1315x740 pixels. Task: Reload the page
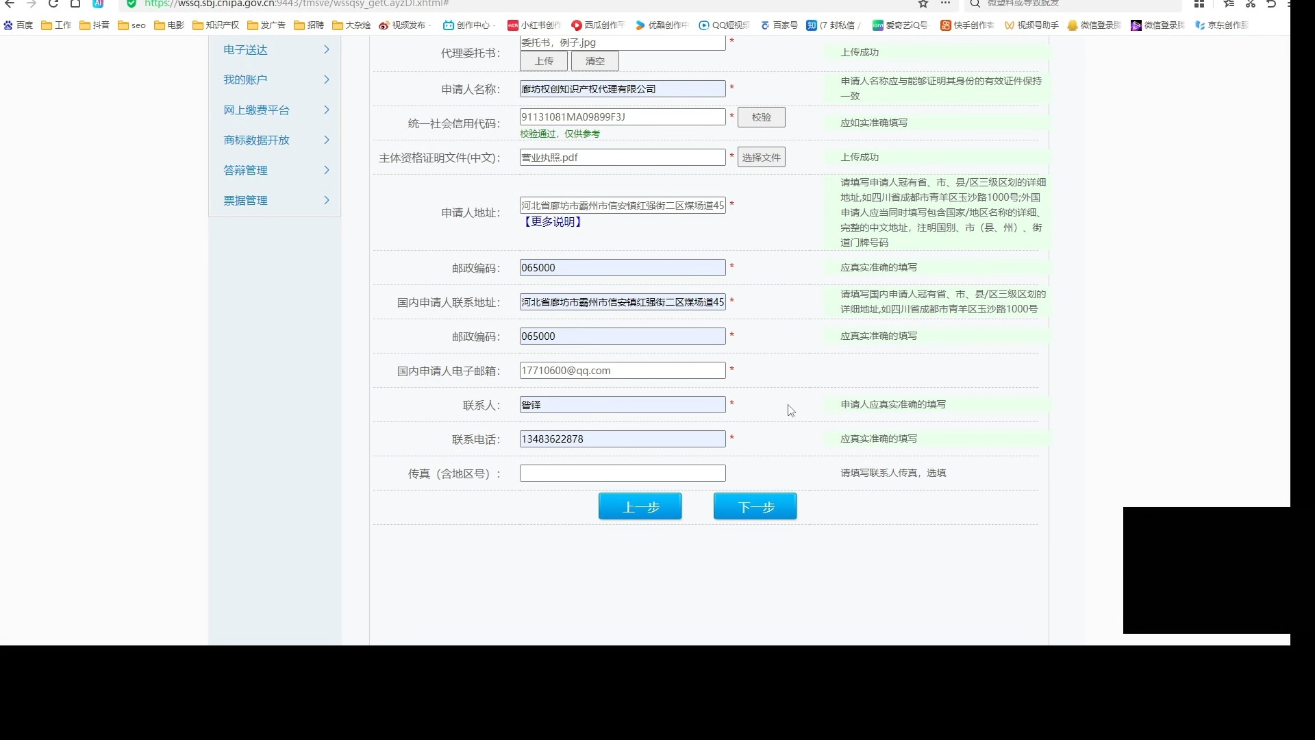click(x=53, y=3)
